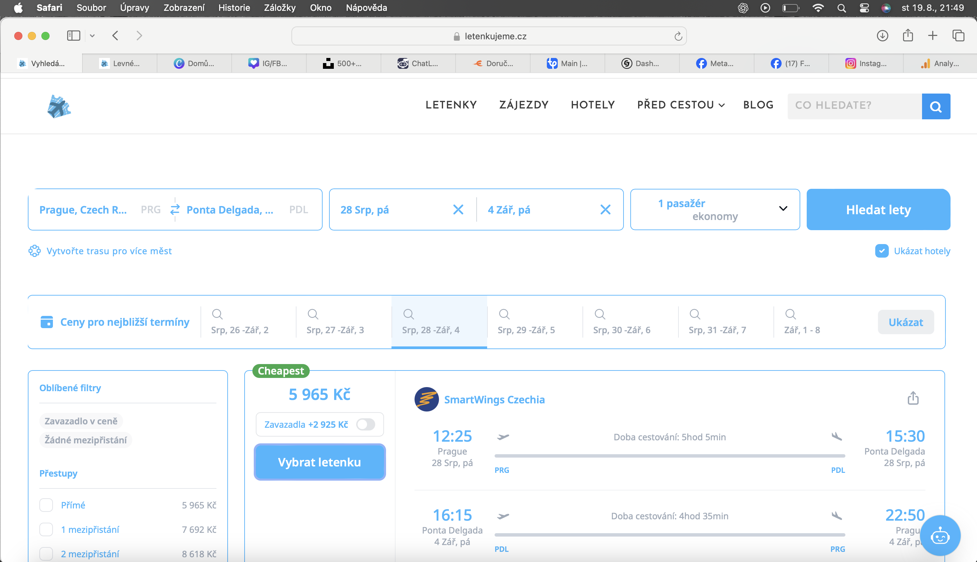Open Safari sidebar options chevron
Screen dimensions: 977x562
tap(92, 36)
